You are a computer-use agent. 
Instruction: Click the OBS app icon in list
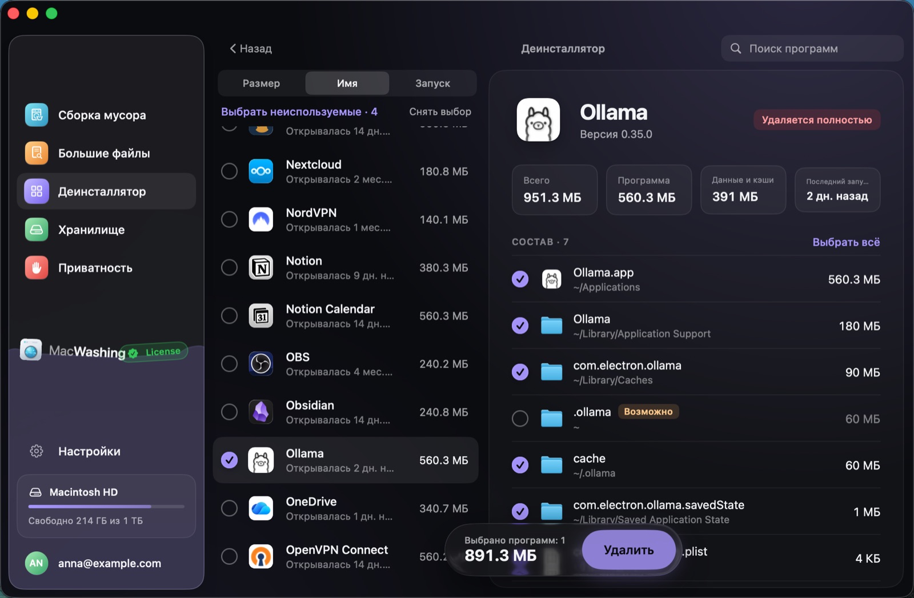click(261, 364)
